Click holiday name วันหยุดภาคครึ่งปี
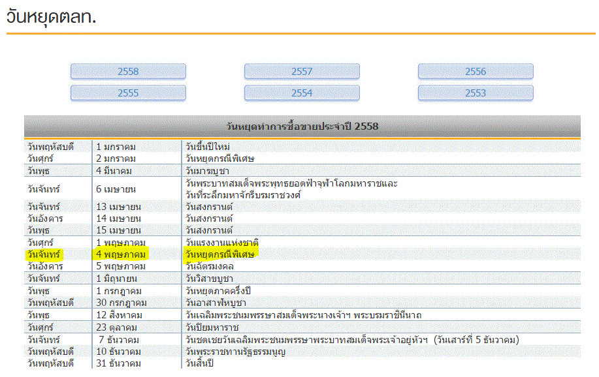 click(x=218, y=291)
